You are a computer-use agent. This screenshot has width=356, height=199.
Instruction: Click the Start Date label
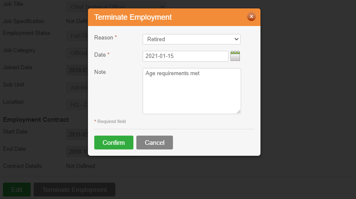[15, 131]
